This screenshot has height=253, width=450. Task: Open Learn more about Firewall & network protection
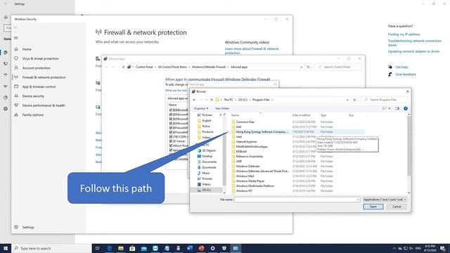coord(252,51)
